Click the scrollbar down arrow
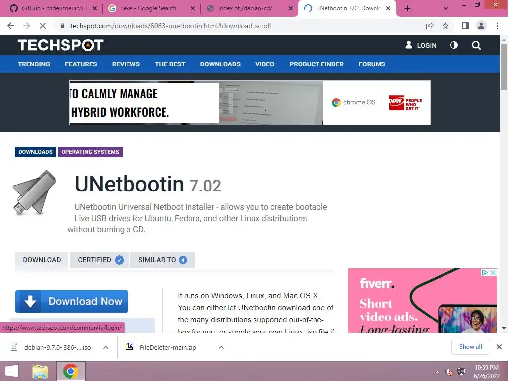 tap(504, 328)
